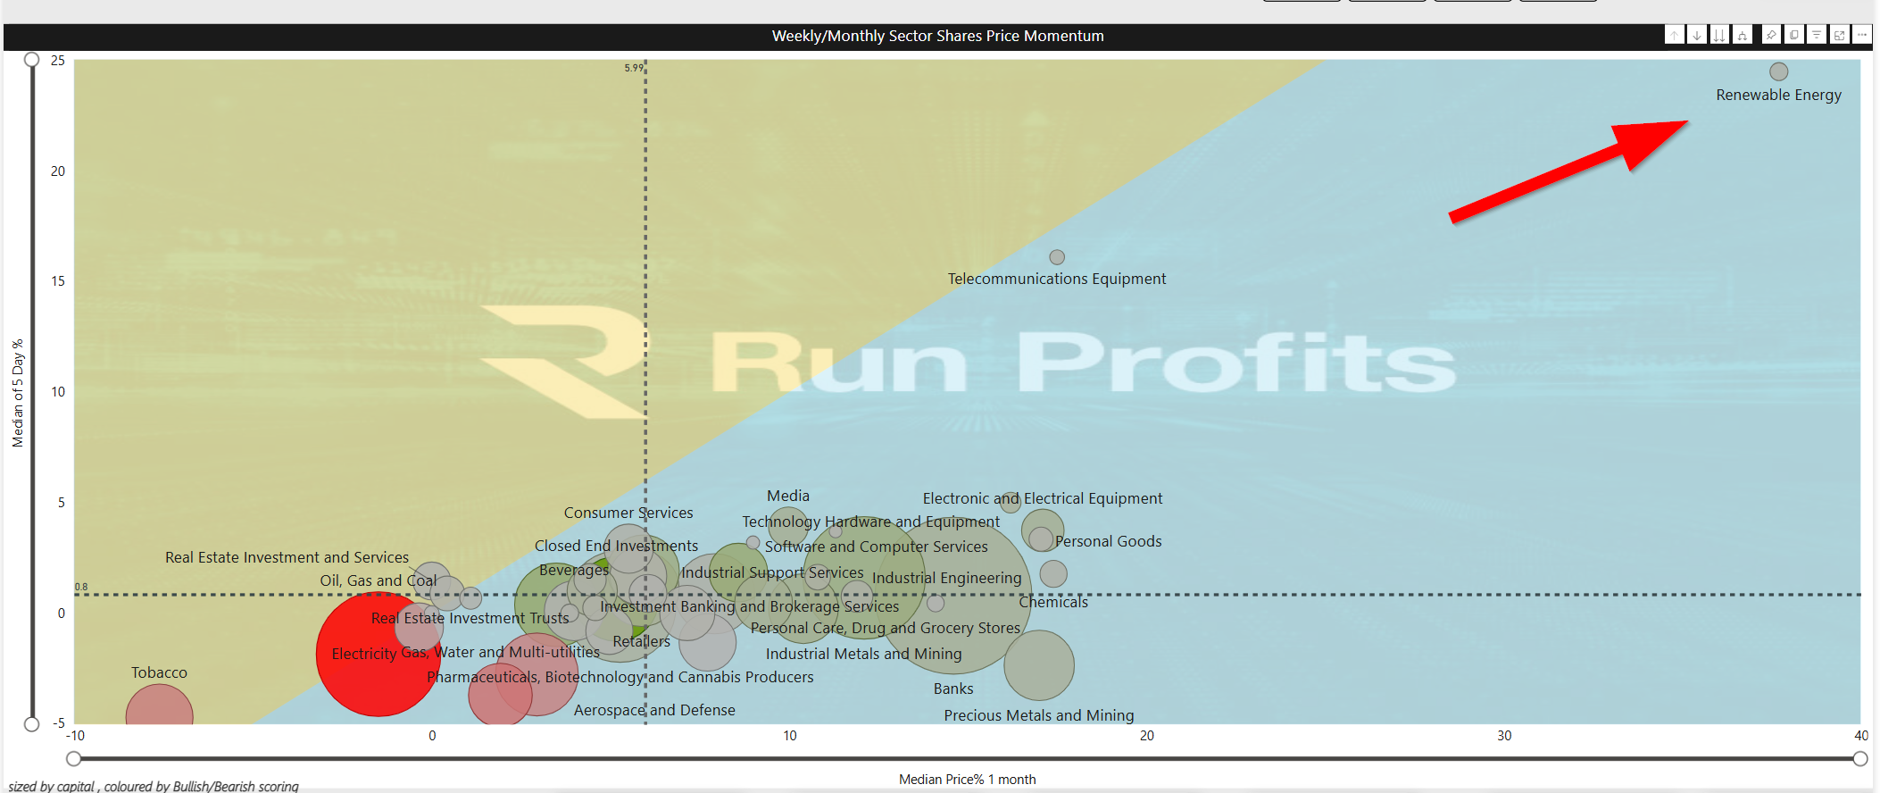This screenshot has width=1880, height=793.
Task: Open visual filters funnel icon
Action: click(1817, 35)
